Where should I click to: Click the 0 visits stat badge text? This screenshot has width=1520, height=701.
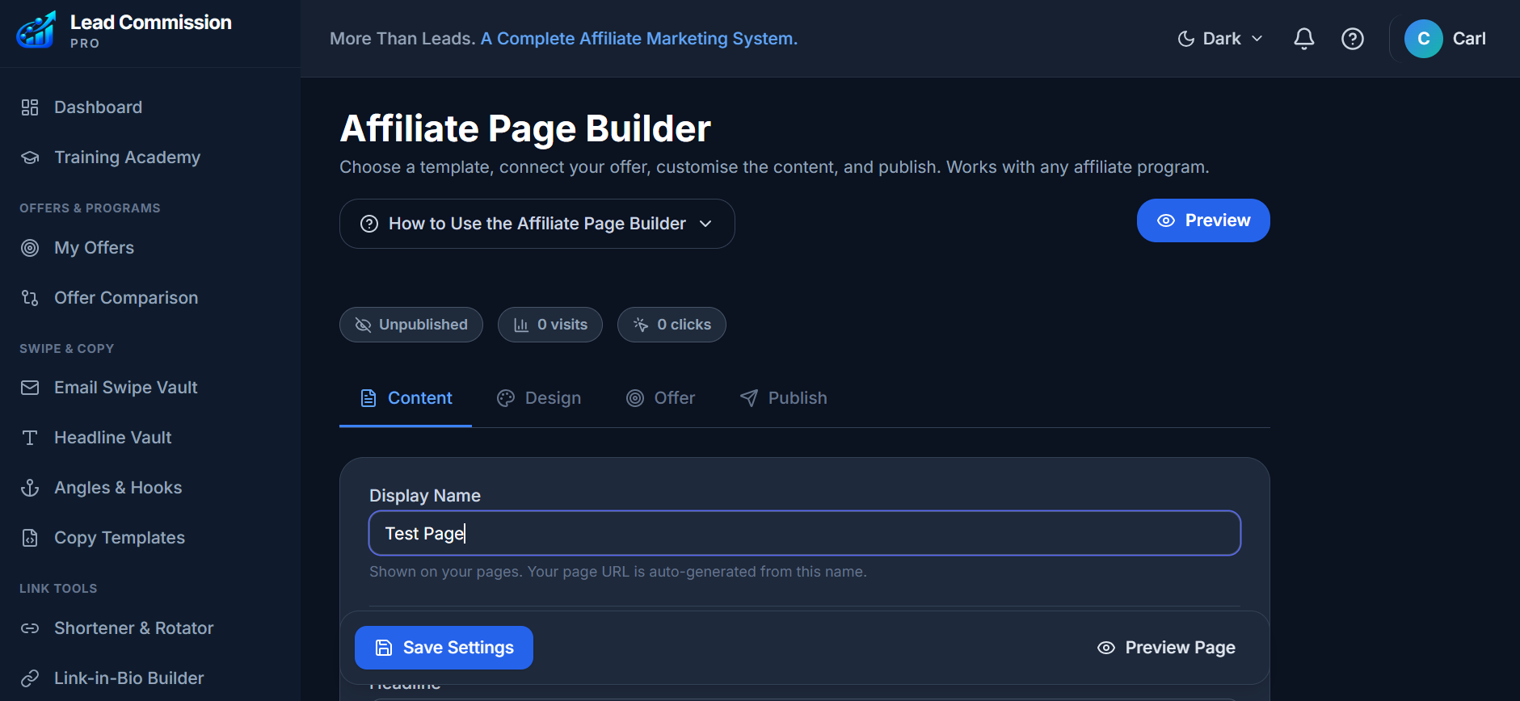point(562,325)
